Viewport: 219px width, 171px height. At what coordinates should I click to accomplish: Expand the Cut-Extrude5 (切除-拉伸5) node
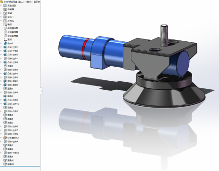click(1, 111)
